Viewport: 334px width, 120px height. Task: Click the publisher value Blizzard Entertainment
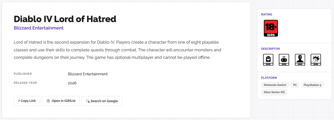click(x=88, y=74)
